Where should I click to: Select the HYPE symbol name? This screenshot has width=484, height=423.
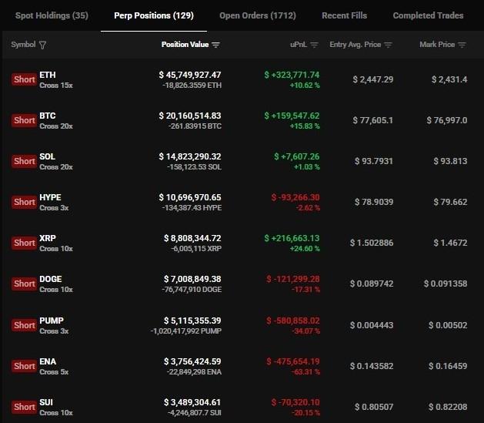pos(50,197)
